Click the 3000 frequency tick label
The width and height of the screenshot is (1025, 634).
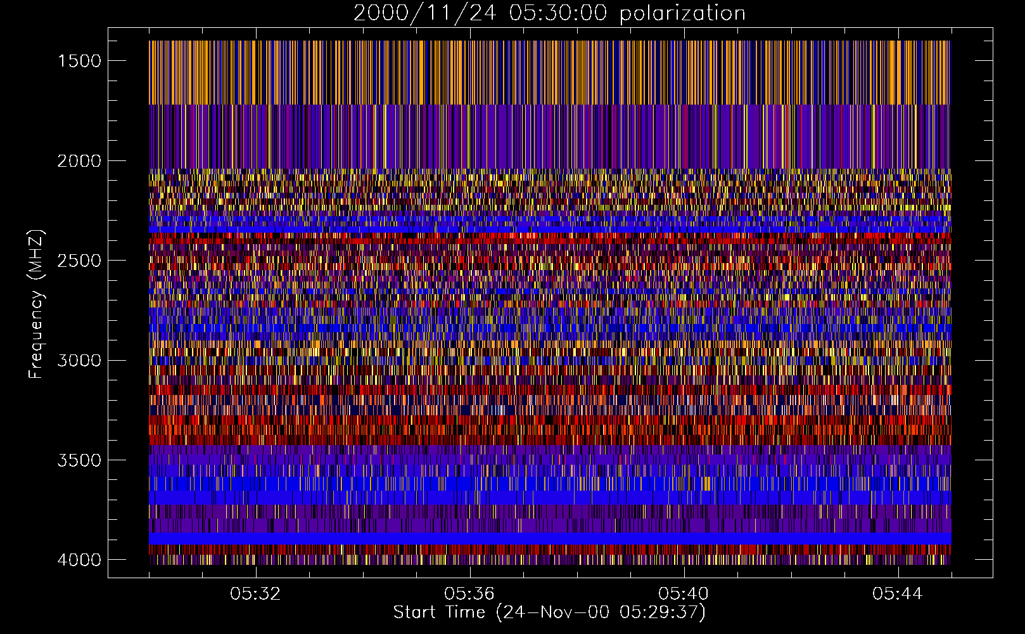pyautogui.click(x=79, y=360)
